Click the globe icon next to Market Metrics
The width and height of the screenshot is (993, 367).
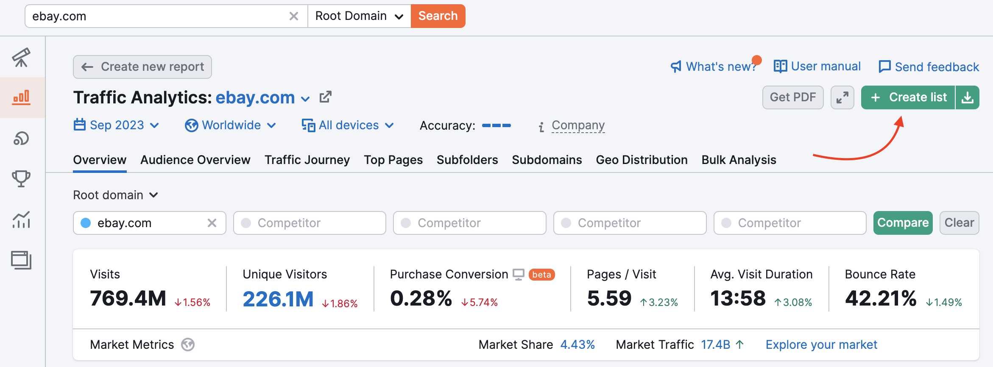188,345
